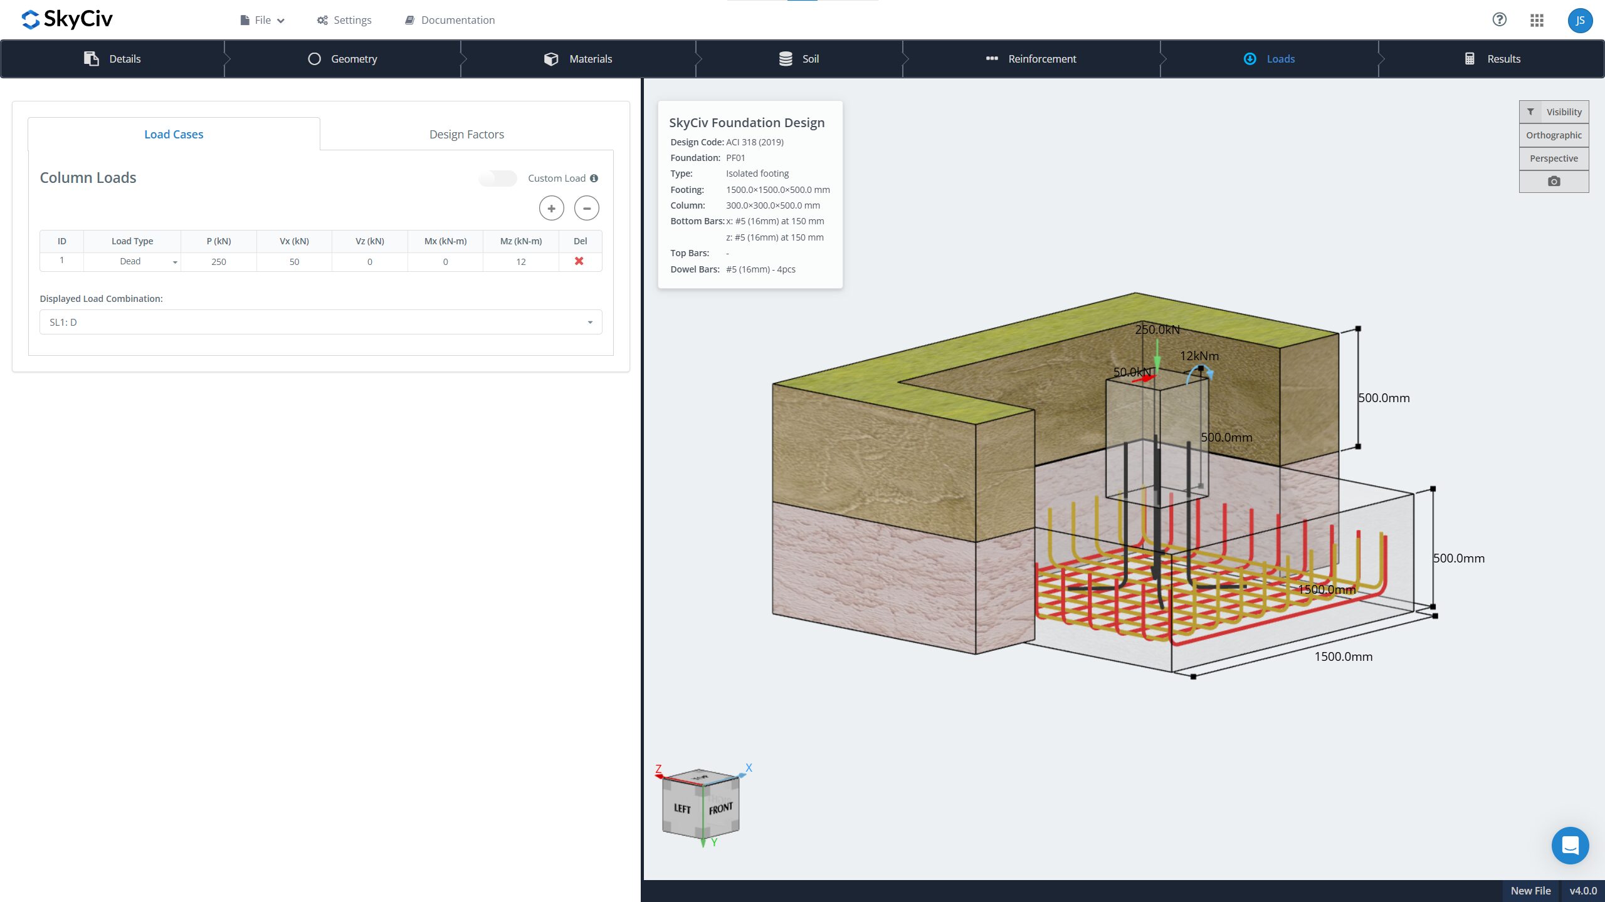Click the New File status label

1530,891
